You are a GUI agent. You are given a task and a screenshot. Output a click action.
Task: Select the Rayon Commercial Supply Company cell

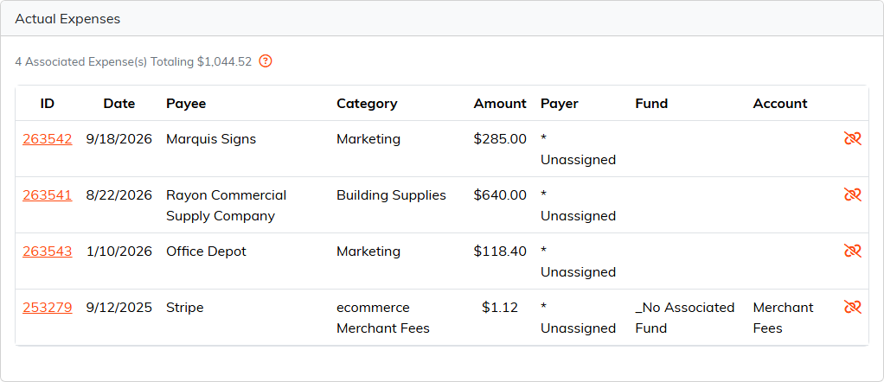coord(226,206)
